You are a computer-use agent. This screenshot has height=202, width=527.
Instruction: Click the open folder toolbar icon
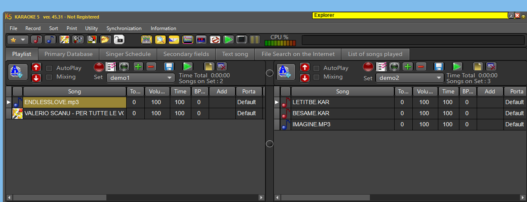pos(106,40)
